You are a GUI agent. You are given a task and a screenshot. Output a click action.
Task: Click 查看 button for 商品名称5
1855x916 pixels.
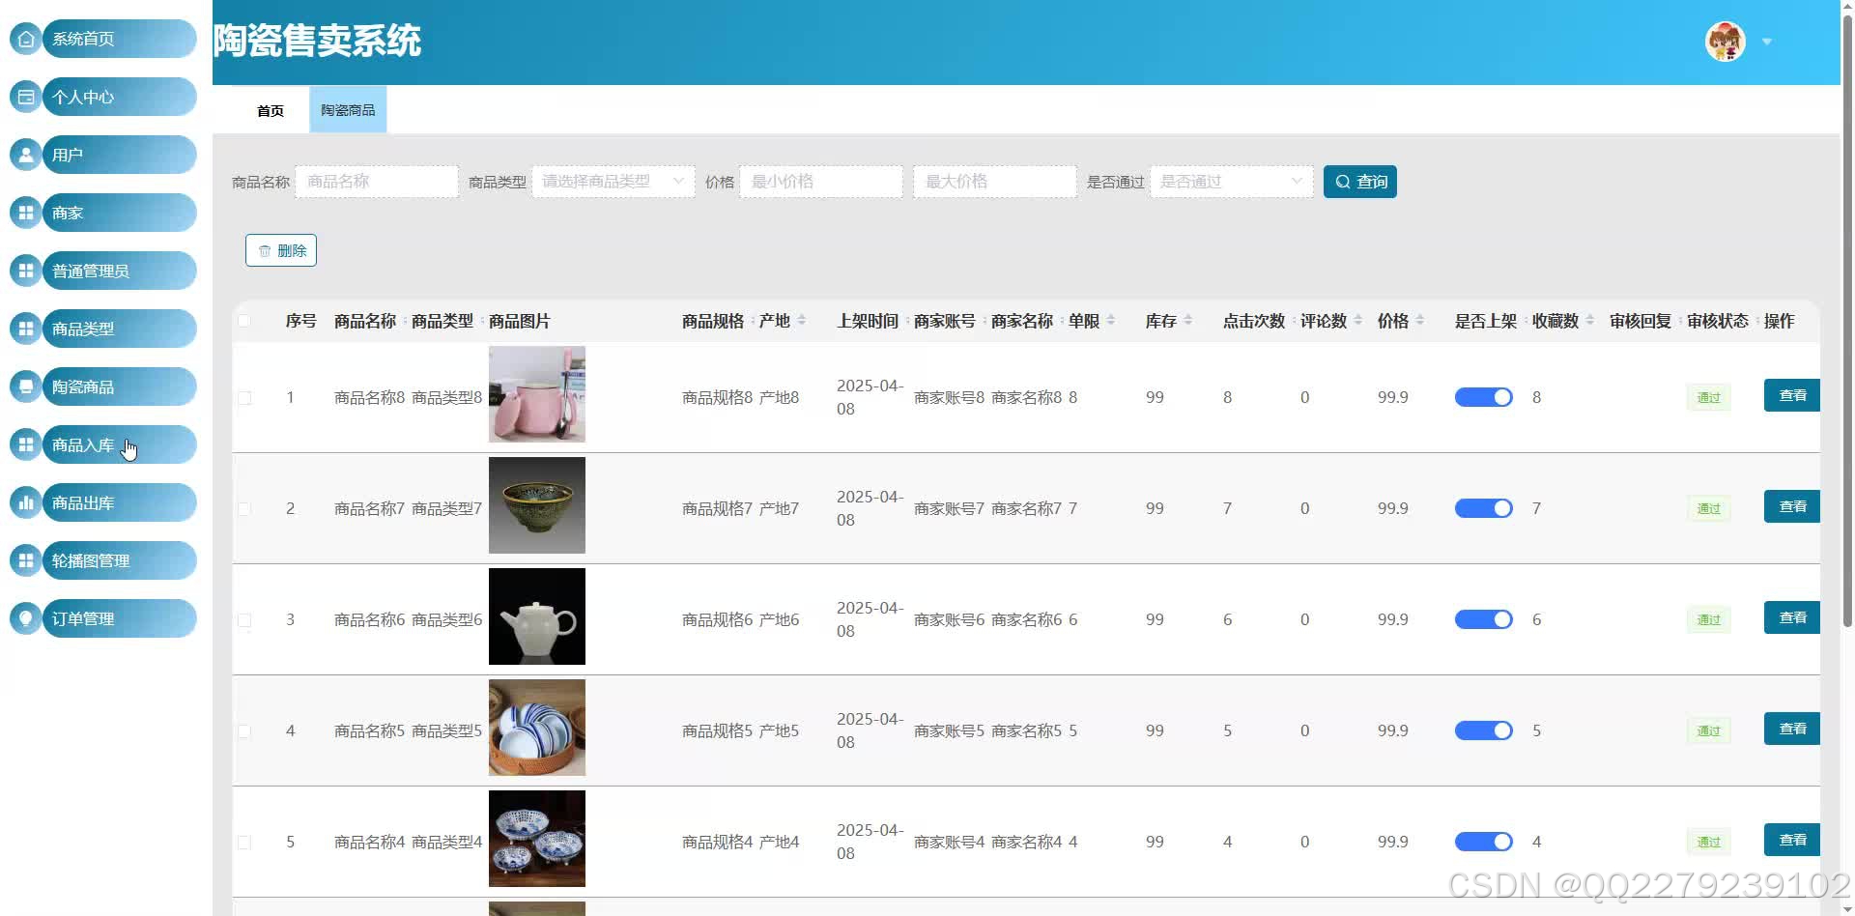pos(1792,729)
